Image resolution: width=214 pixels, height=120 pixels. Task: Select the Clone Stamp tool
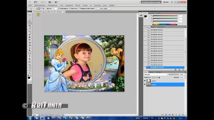pyautogui.click(x=30, y=37)
